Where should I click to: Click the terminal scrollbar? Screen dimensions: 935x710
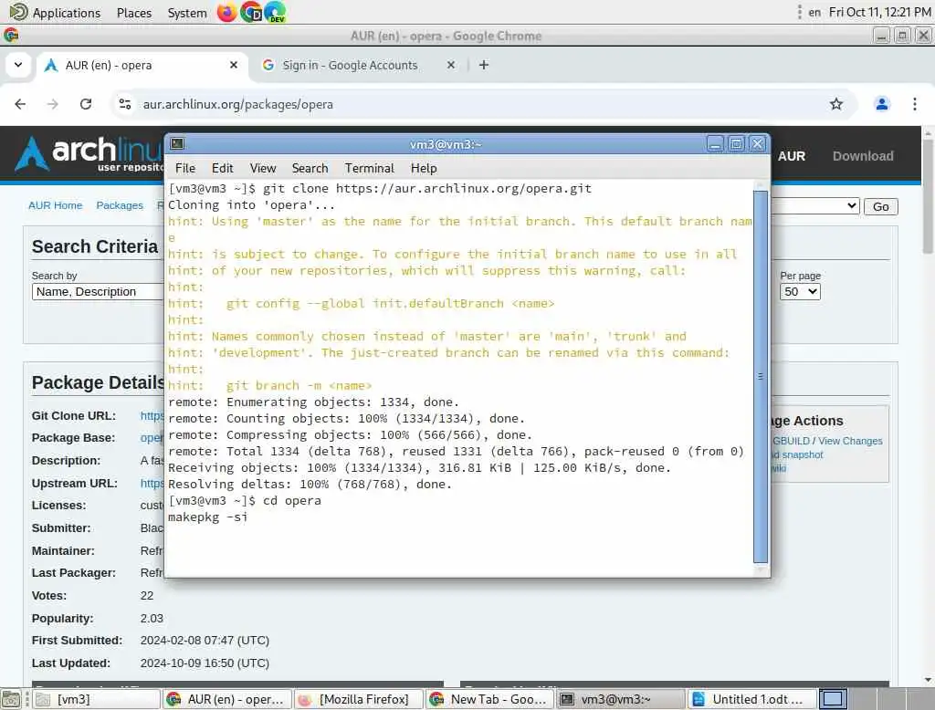point(761,376)
